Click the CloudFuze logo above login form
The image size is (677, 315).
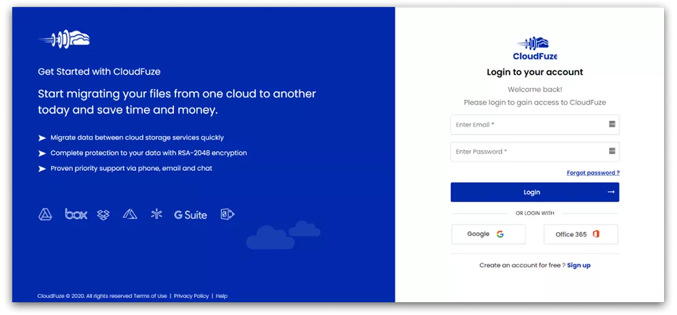[x=535, y=49]
